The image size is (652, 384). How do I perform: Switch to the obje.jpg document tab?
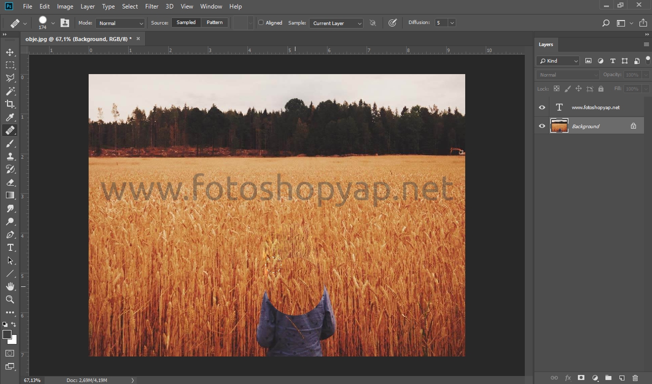point(79,39)
